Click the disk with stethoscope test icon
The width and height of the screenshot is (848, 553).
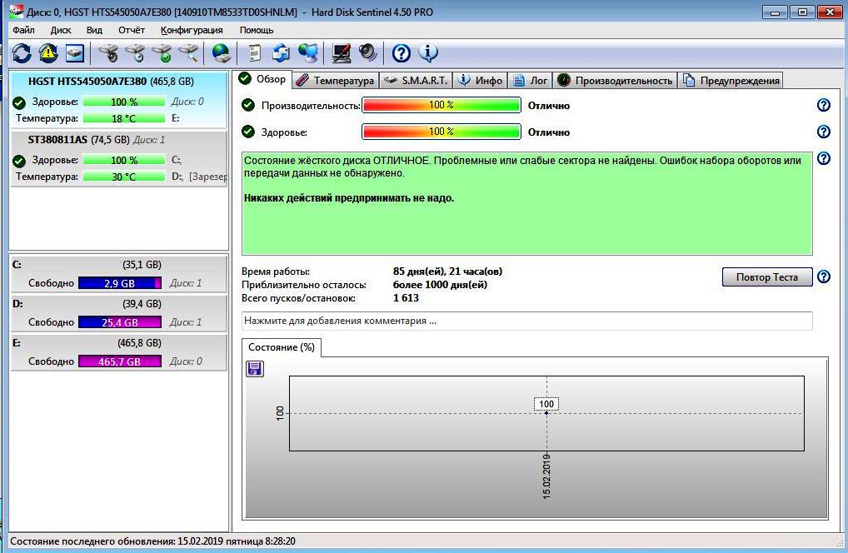pyautogui.click(x=108, y=53)
